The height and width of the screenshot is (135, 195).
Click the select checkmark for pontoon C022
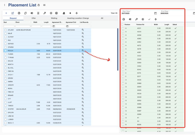(175, 56)
